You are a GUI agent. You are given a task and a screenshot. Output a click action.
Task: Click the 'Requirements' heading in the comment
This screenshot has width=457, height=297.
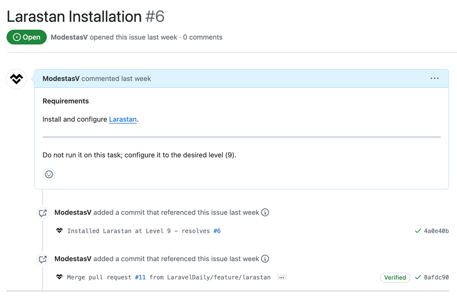pos(66,101)
